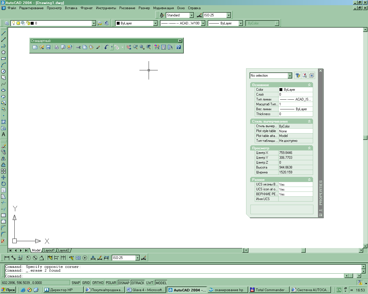This screenshot has width=368, height=294.
Task: Open ByLayer lineweight dropdown
Action: click(241, 23)
